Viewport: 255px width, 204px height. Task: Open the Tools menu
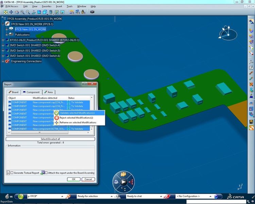point(69,6)
